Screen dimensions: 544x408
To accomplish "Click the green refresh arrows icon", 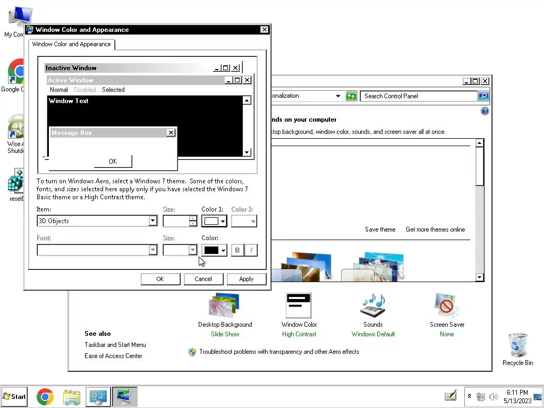I will tap(351, 96).
